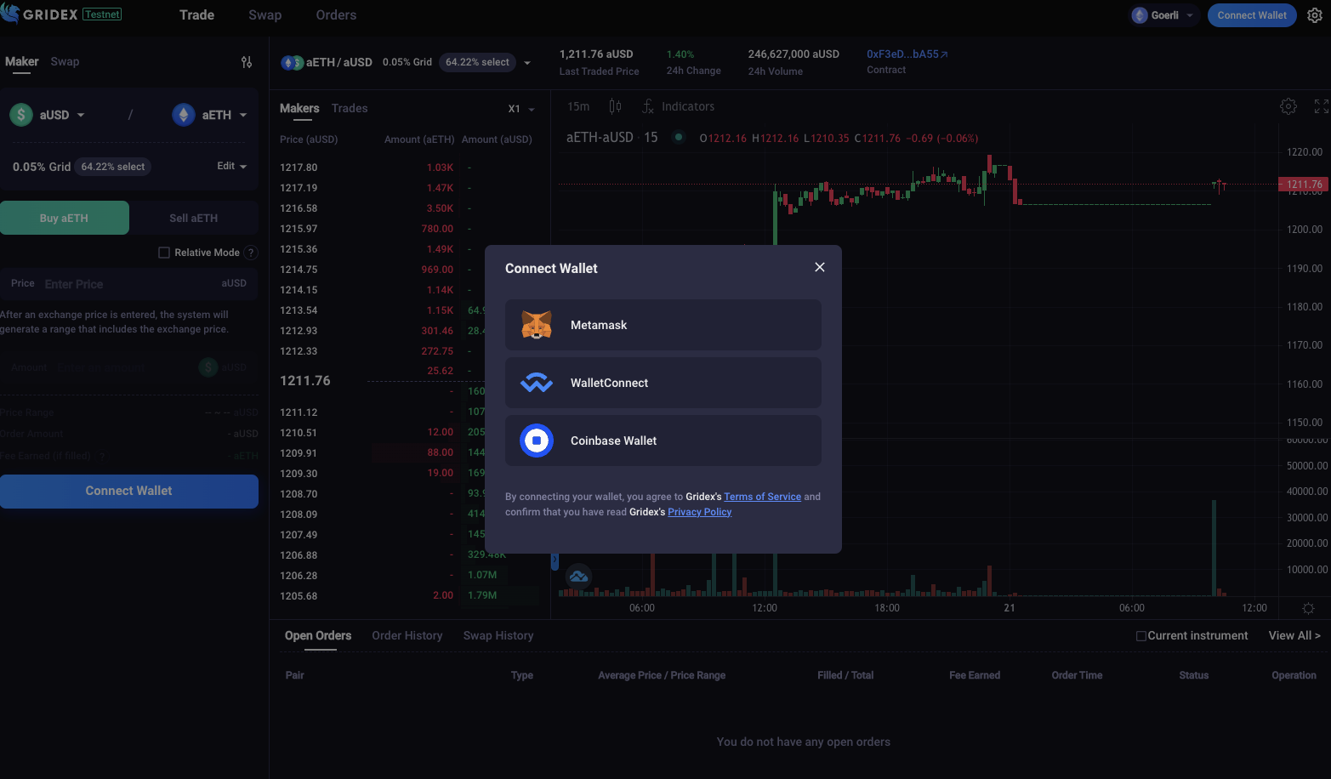
Task: Click the Relative Mode help icon
Action: (250, 253)
